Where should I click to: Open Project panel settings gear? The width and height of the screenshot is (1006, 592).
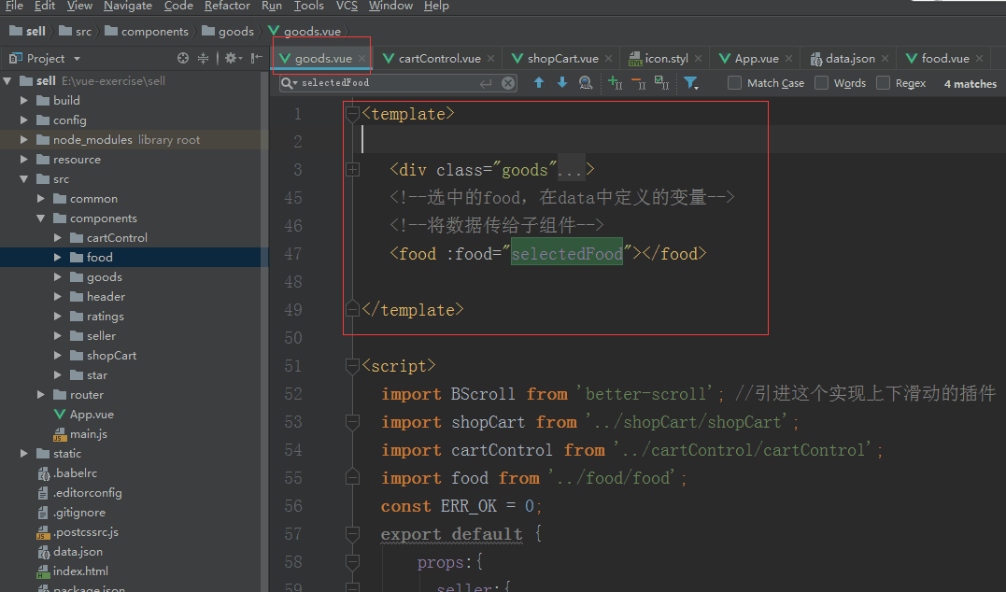[232, 59]
